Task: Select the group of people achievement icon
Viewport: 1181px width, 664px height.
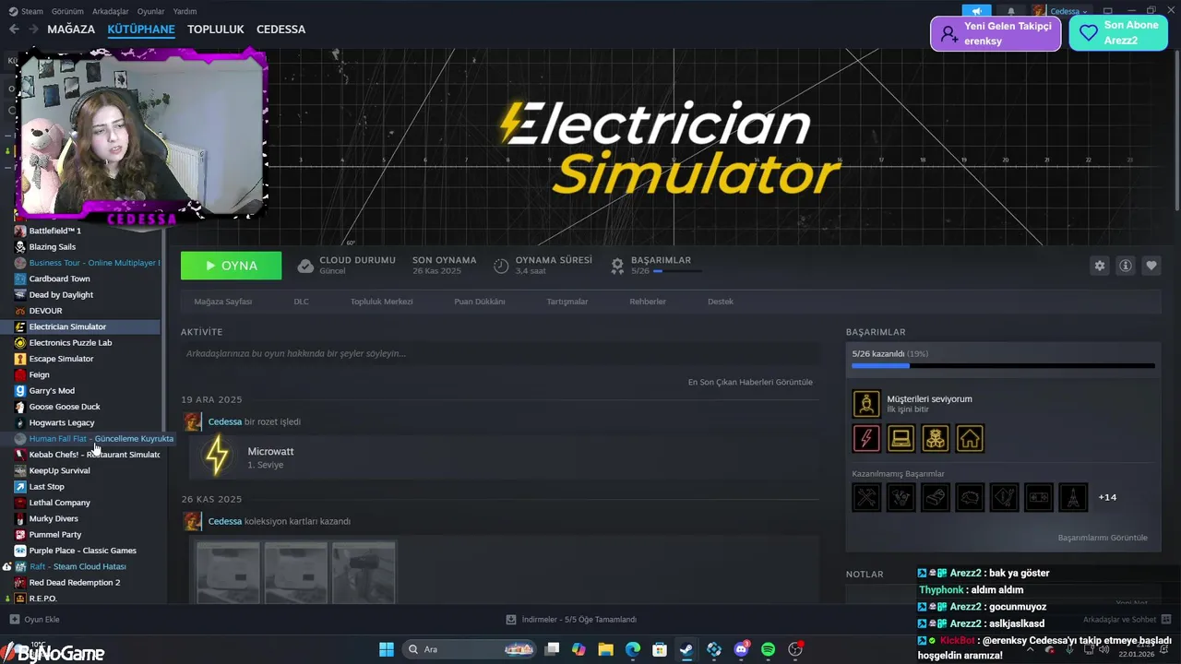Action: (936, 438)
